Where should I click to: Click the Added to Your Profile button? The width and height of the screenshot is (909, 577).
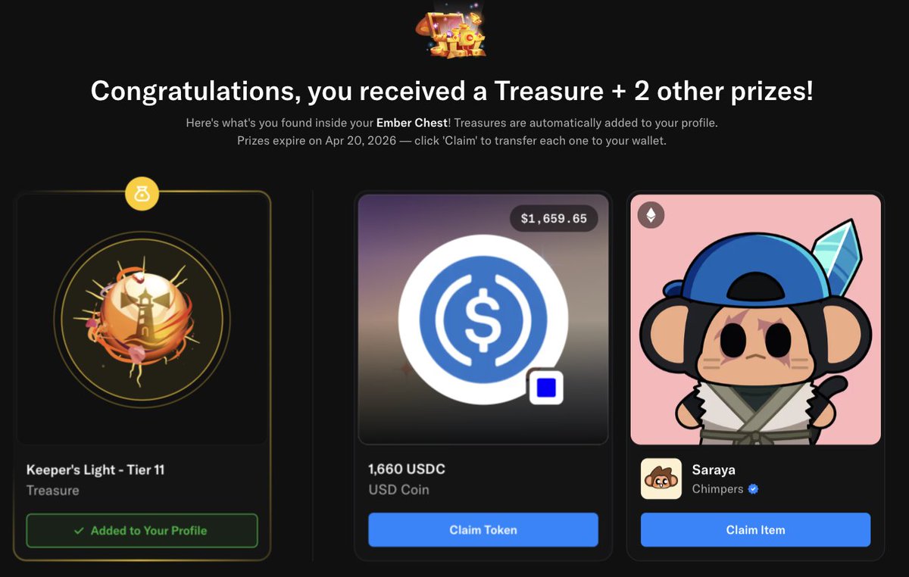coord(142,531)
